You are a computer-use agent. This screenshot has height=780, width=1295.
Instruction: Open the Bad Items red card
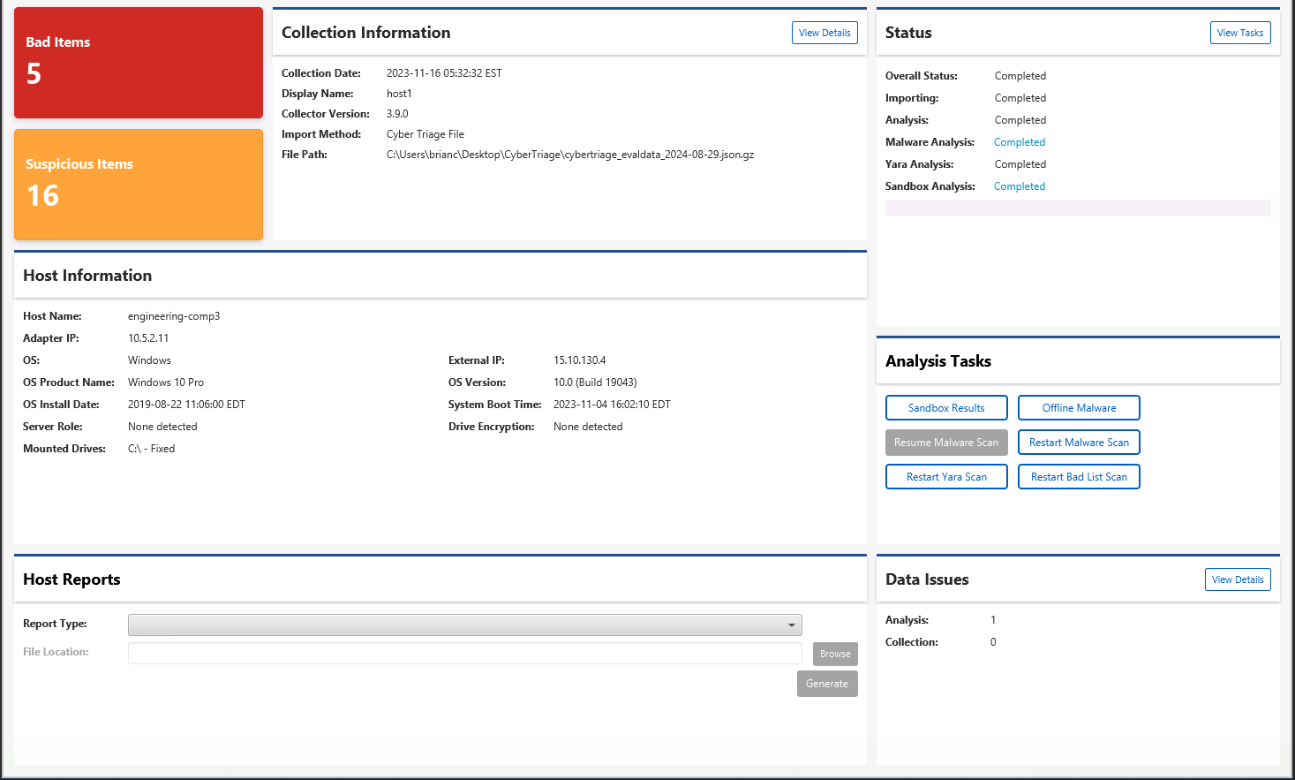139,63
